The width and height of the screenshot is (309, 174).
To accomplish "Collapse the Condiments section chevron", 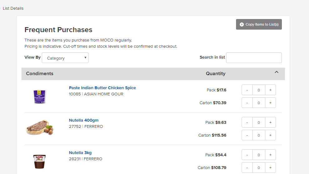I will tap(276, 72).
